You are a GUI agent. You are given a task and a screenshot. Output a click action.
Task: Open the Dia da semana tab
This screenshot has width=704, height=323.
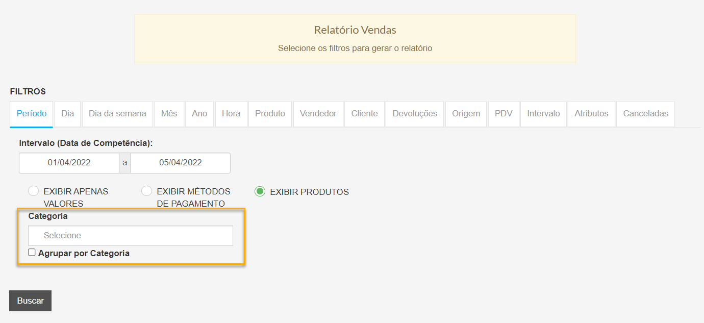pos(117,114)
